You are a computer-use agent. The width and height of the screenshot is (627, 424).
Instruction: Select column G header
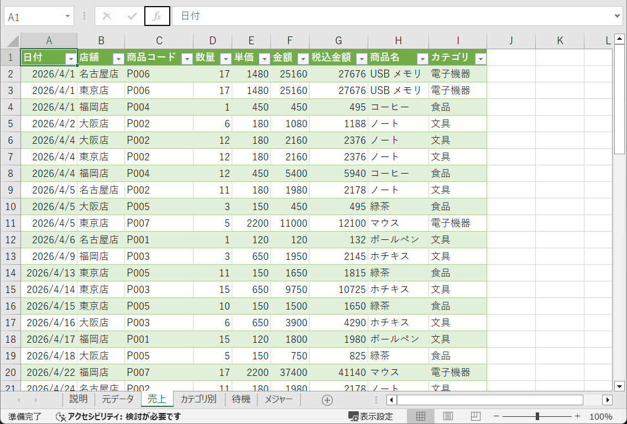339,41
